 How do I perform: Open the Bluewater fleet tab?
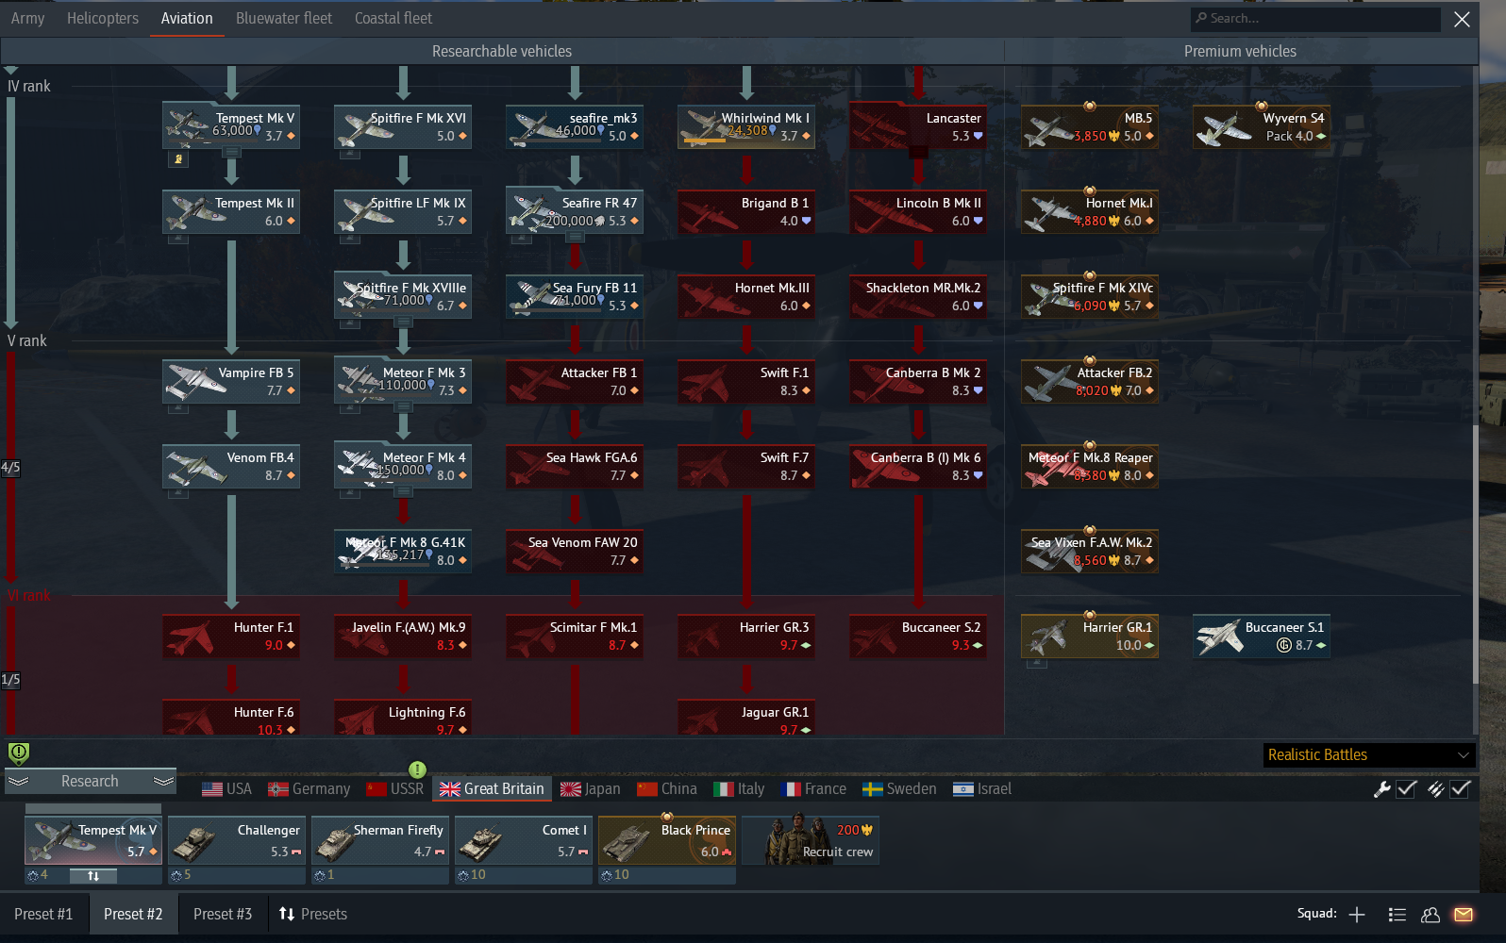(284, 18)
